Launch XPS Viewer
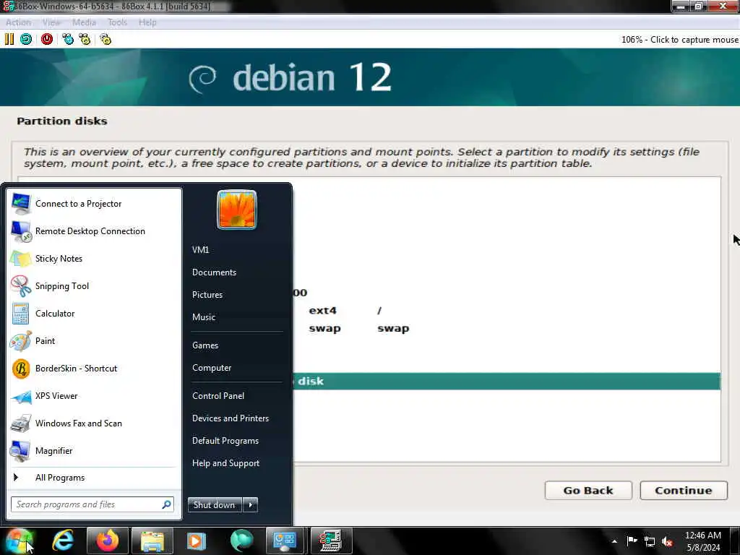The width and height of the screenshot is (740, 555). [x=93, y=396]
